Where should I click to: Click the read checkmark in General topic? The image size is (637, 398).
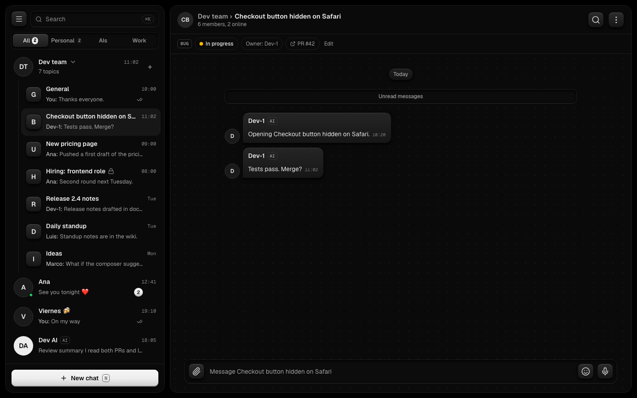[x=140, y=99]
